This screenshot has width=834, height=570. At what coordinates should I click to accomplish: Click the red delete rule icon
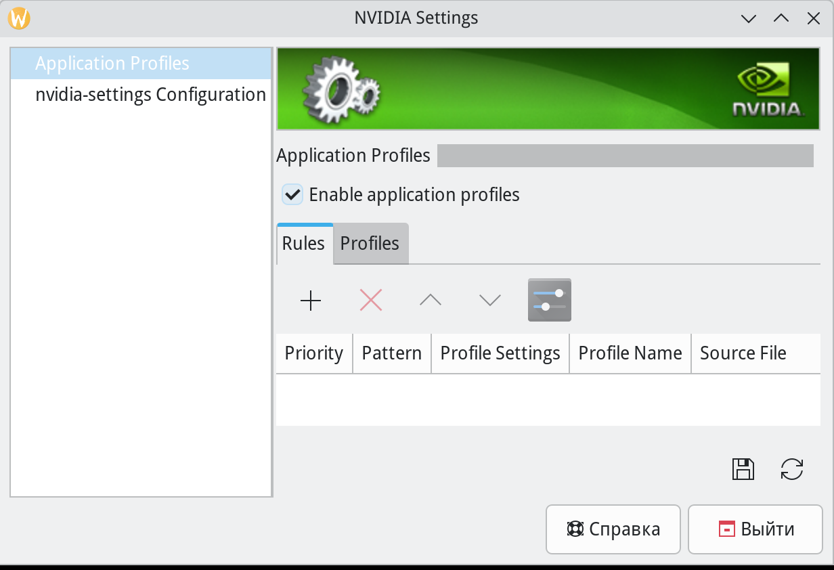[371, 300]
